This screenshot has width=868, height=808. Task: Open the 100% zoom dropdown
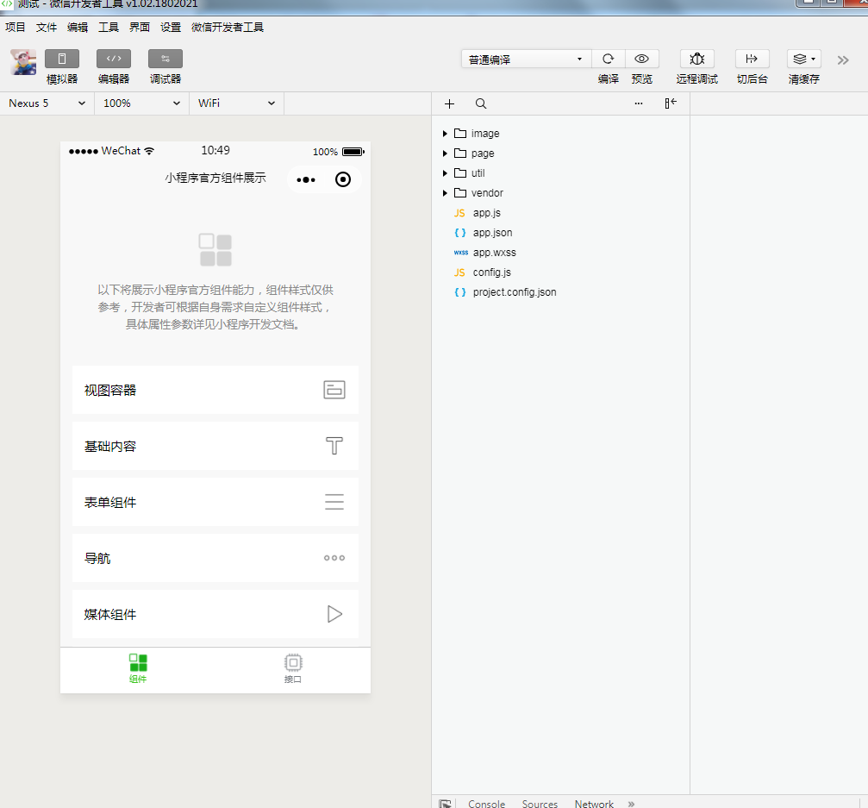(141, 103)
